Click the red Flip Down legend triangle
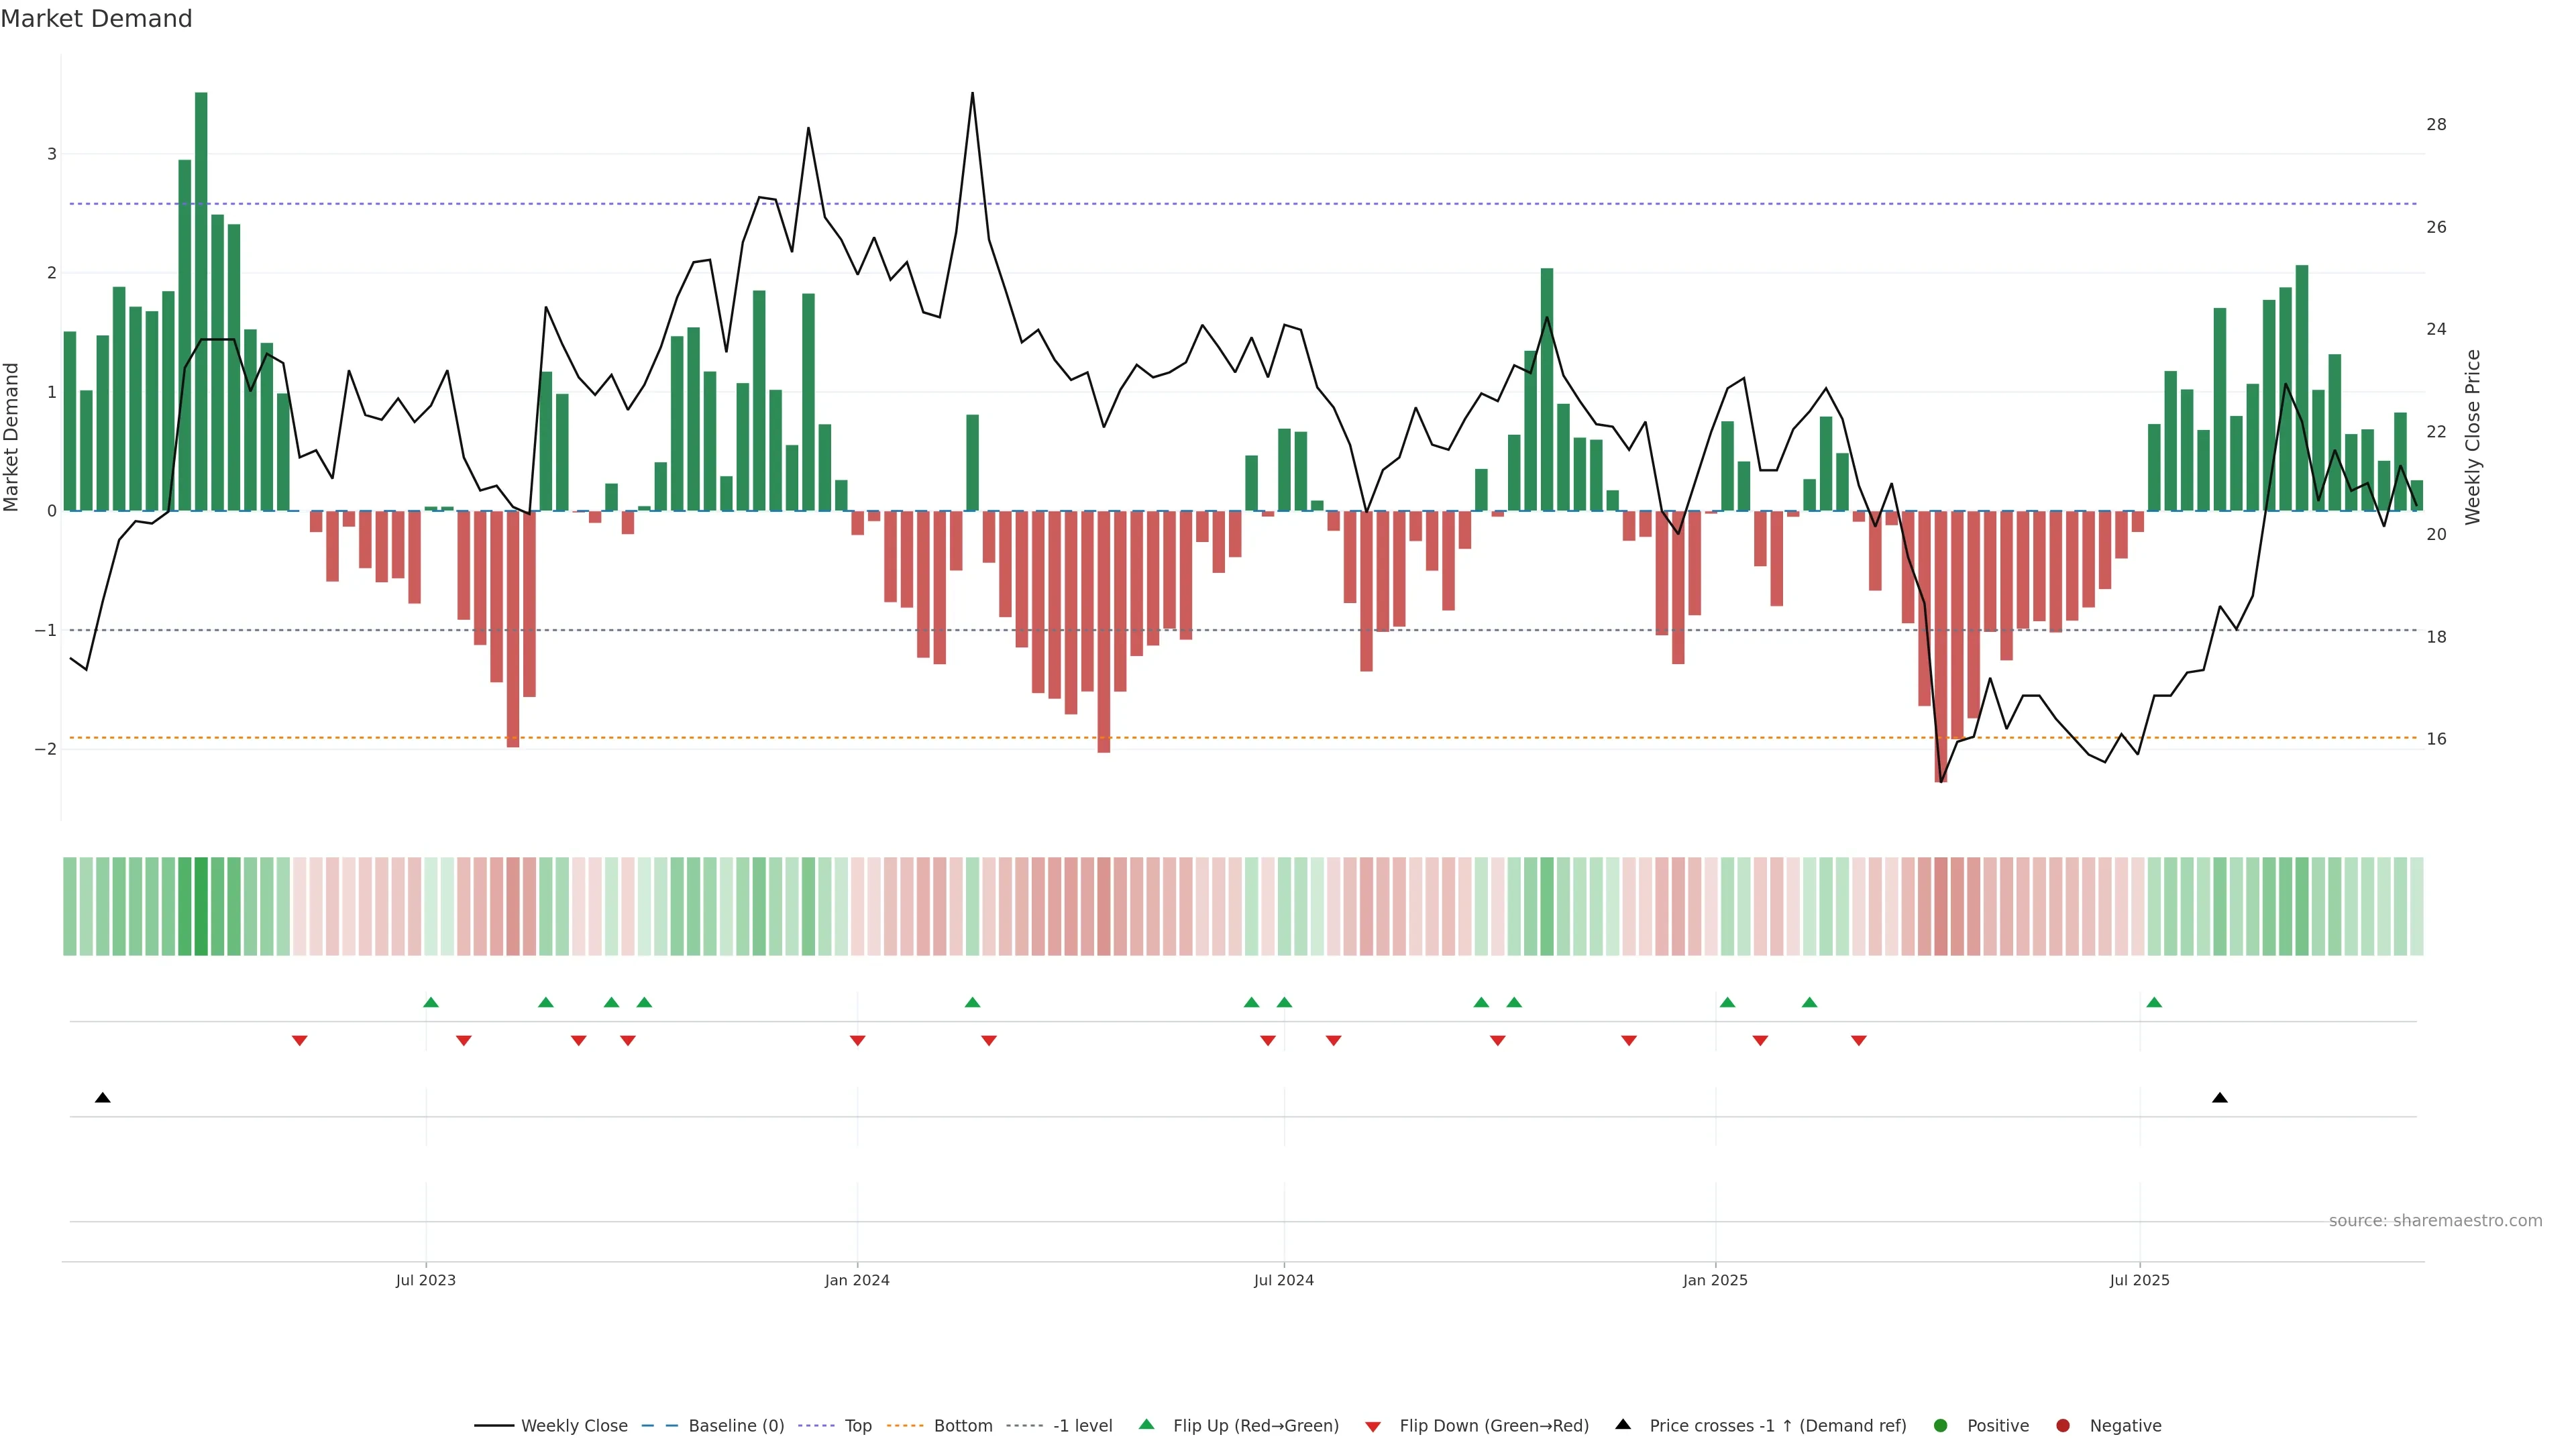 coord(1373,1427)
